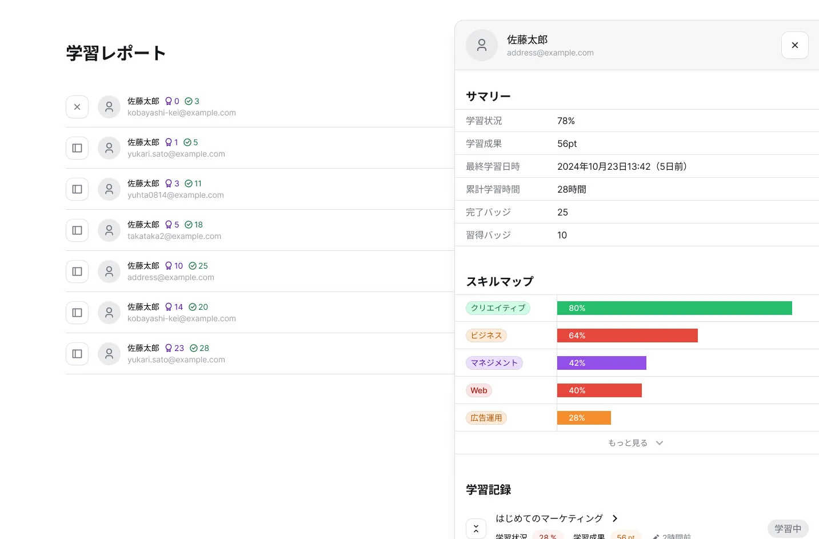
Task: Click the 学習レポート page heading
Action: coord(116,53)
